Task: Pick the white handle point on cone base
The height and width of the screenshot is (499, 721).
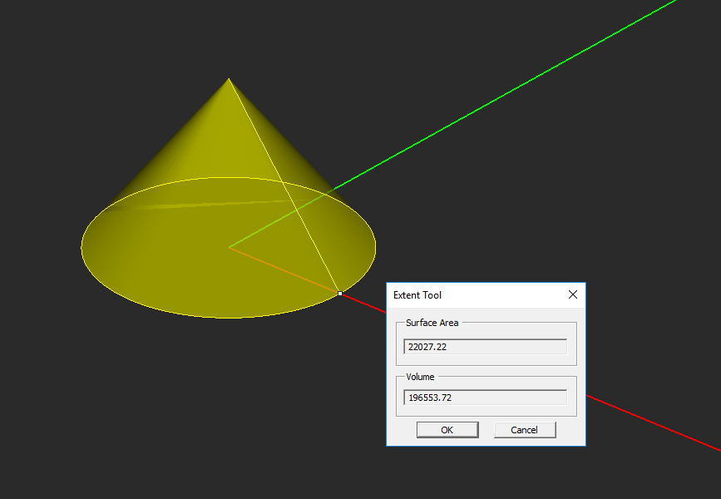Action: [x=340, y=294]
